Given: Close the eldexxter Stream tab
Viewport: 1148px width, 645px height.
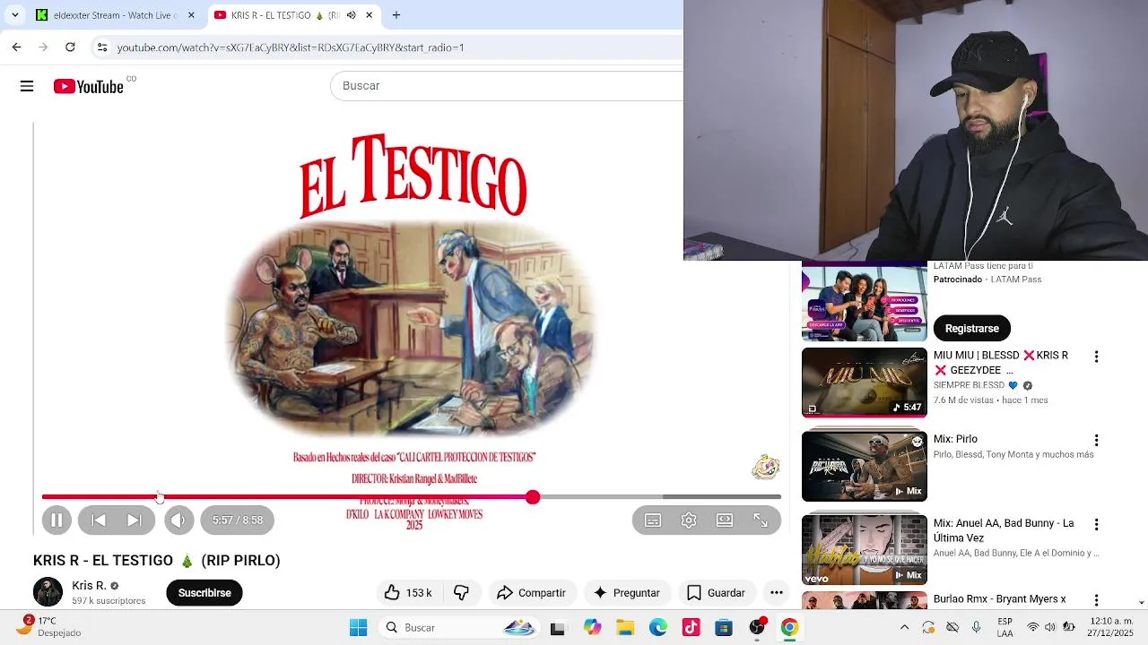Looking at the screenshot, I should click(191, 15).
